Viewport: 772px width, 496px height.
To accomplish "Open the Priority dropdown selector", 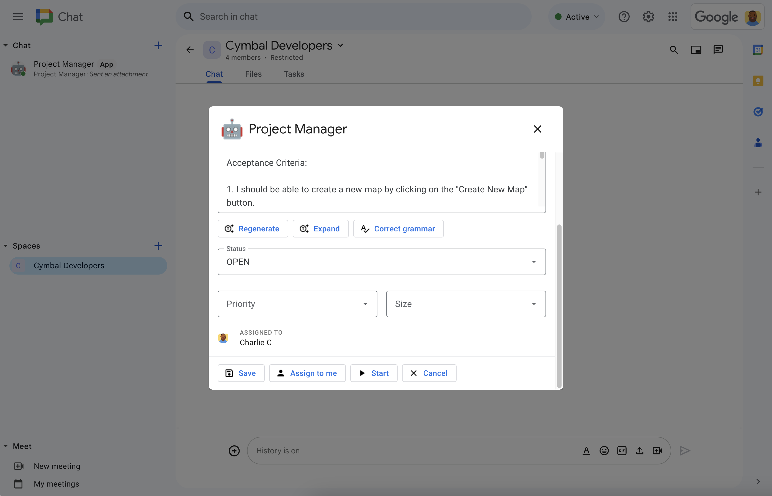I will click(298, 304).
